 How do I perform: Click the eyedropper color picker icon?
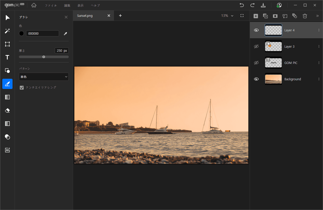(65, 34)
